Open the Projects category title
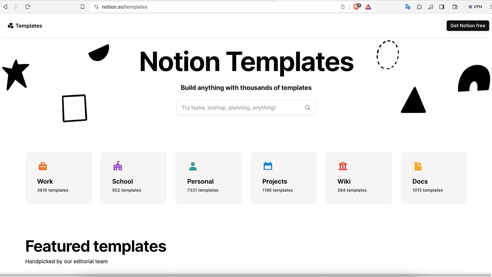The image size is (492, 277). (x=275, y=181)
